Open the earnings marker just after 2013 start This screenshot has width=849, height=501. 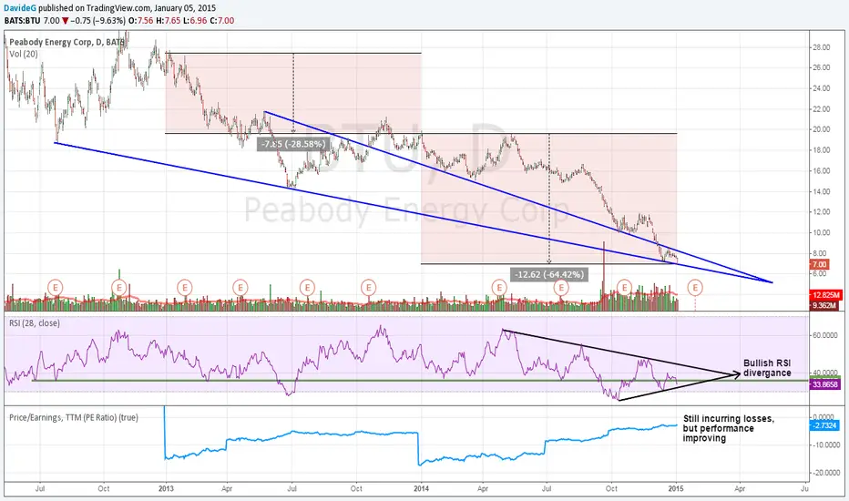pyautogui.click(x=185, y=287)
